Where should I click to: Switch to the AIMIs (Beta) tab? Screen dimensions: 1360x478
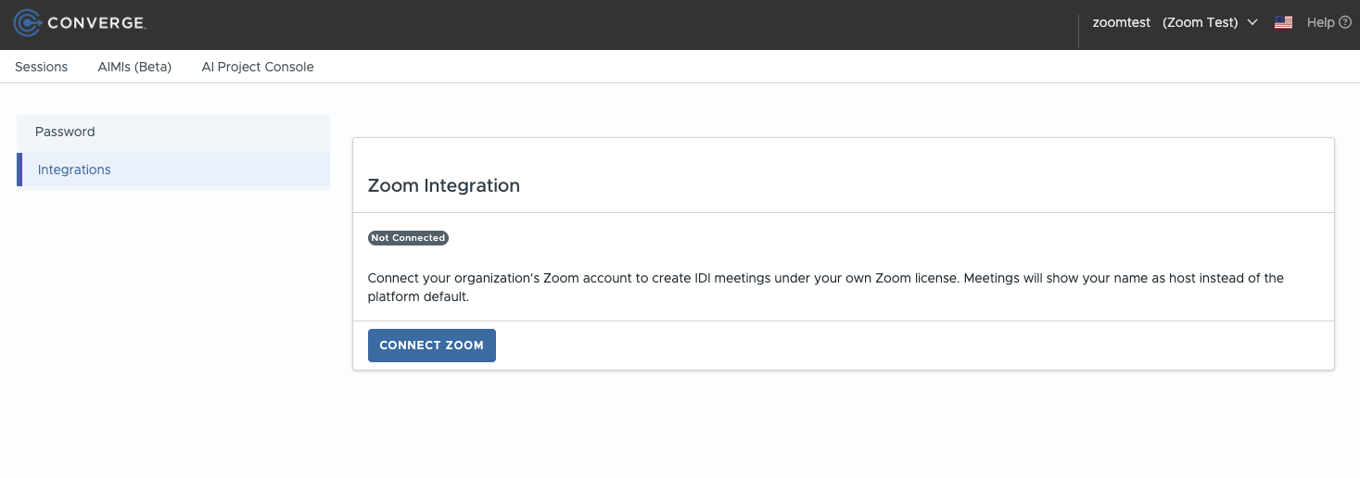click(134, 67)
